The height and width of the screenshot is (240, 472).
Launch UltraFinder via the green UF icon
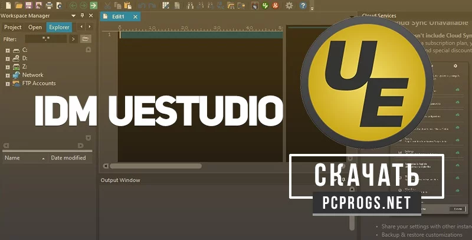click(x=265, y=5)
